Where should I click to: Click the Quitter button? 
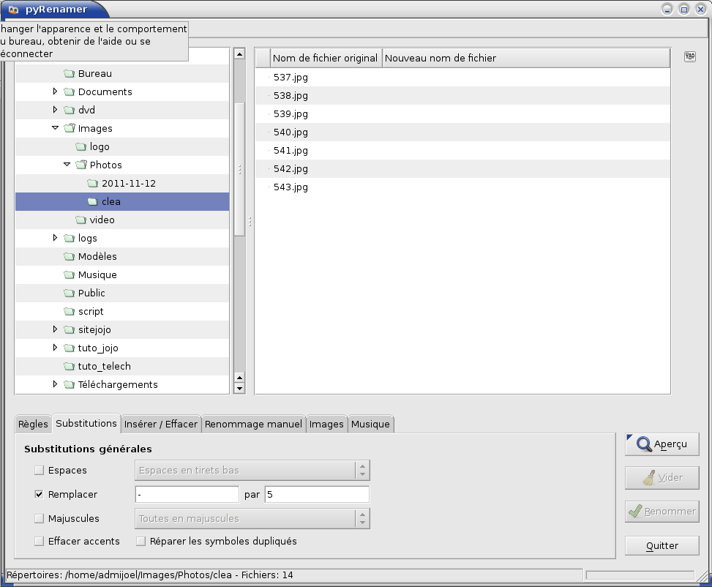pyautogui.click(x=662, y=545)
